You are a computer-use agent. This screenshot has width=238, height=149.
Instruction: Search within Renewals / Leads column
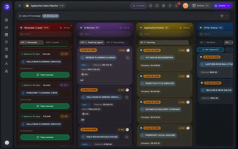(45, 34)
